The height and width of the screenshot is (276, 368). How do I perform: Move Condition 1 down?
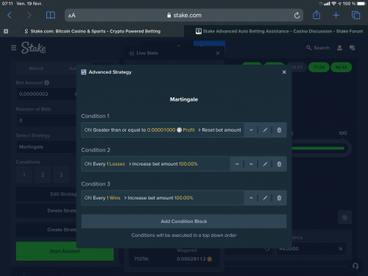point(251,130)
